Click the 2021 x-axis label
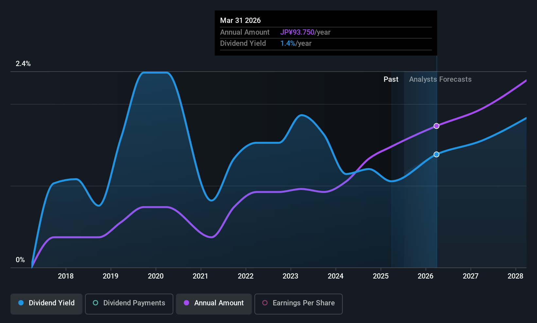 pos(200,276)
